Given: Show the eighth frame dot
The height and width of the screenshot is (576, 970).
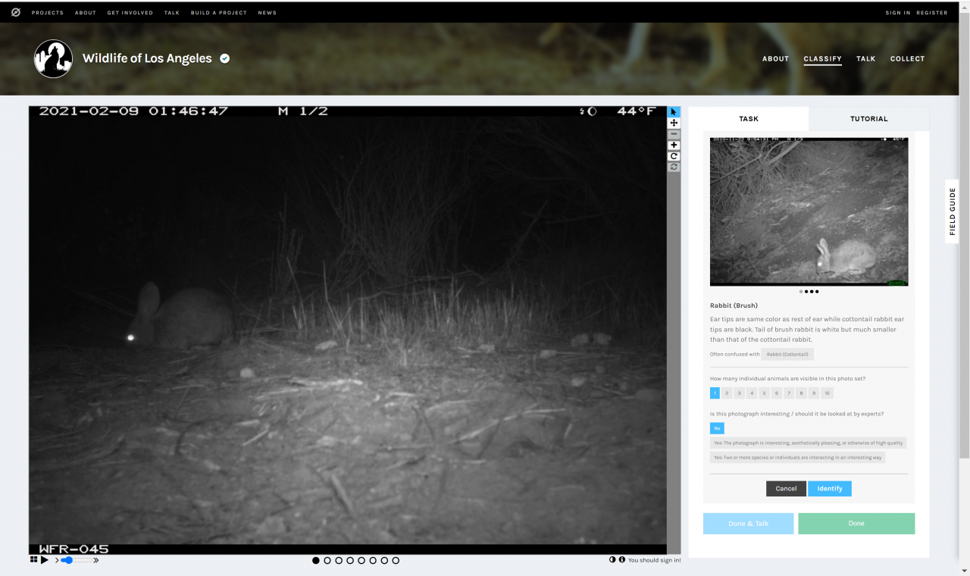Looking at the screenshot, I should [396, 561].
